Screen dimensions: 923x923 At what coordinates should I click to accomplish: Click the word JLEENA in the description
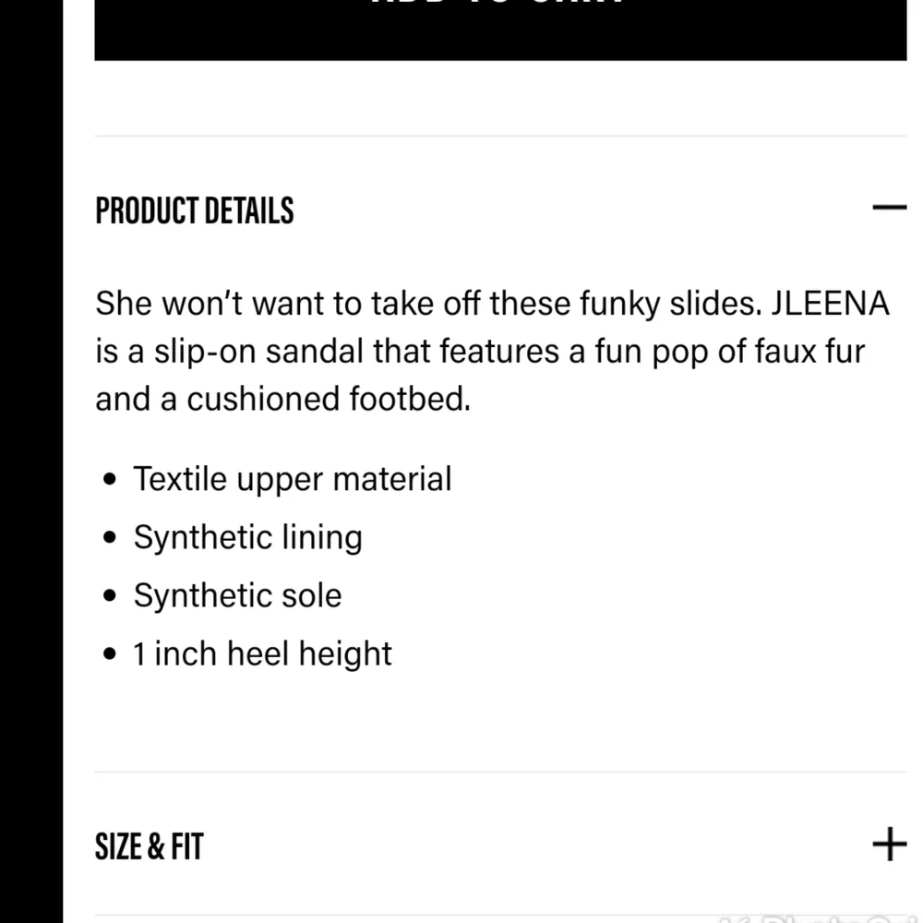pos(830,304)
